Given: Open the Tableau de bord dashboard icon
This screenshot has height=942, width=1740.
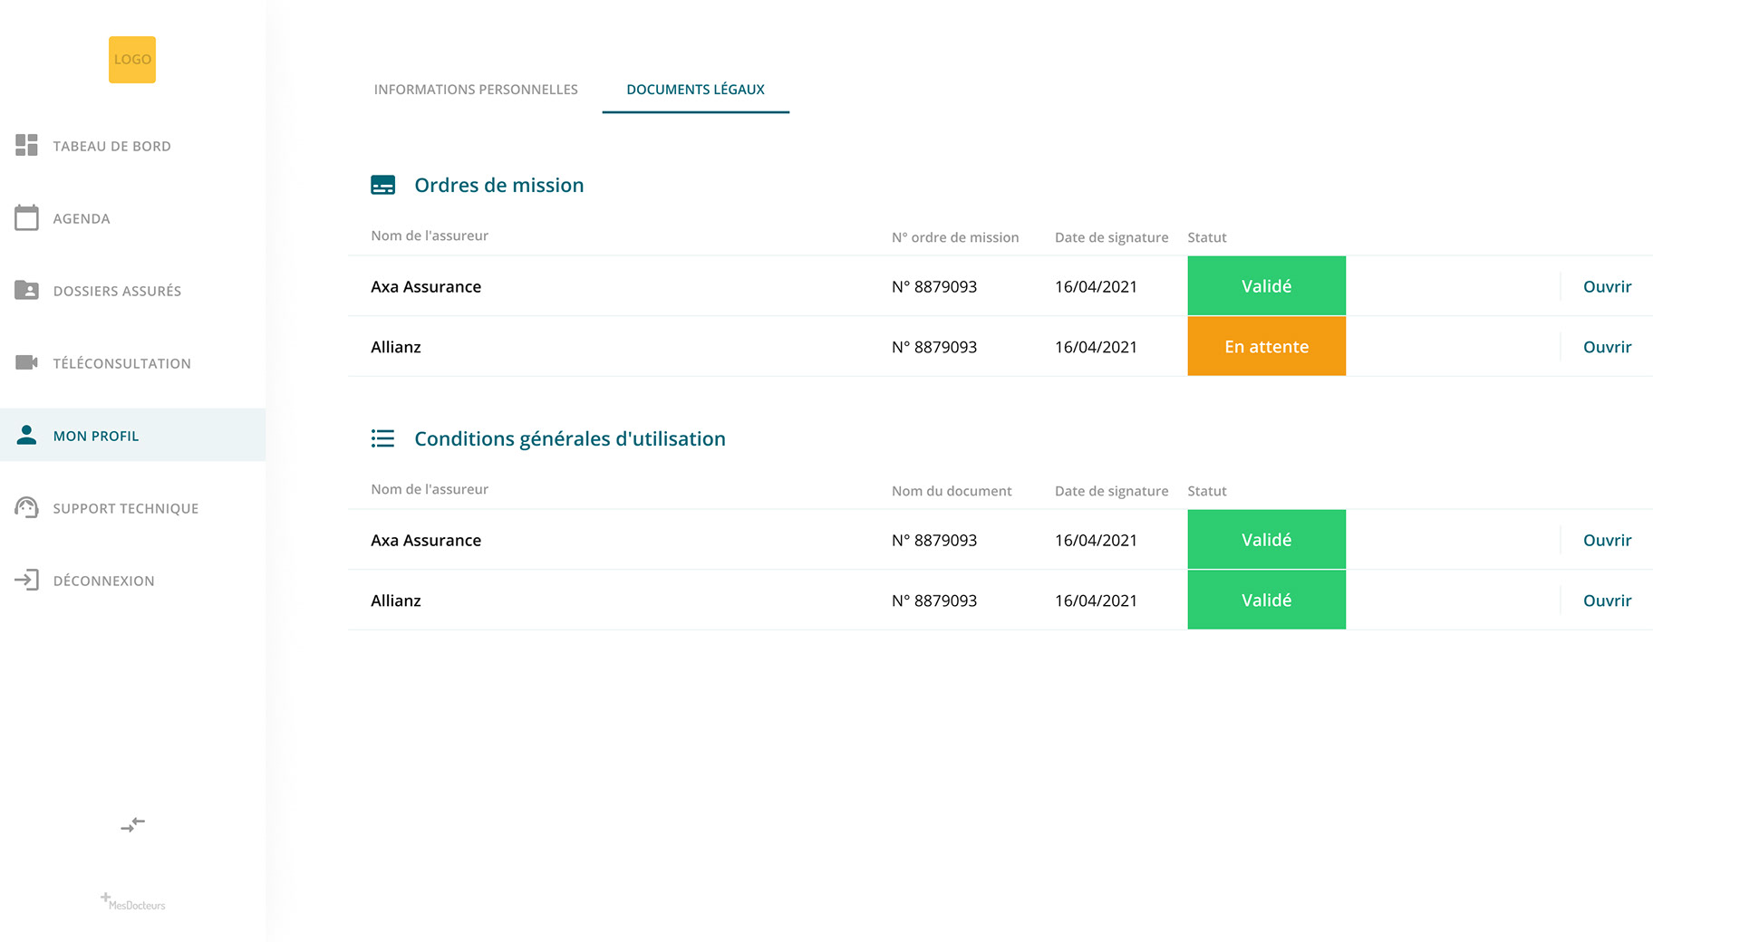Looking at the screenshot, I should (26, 145).
